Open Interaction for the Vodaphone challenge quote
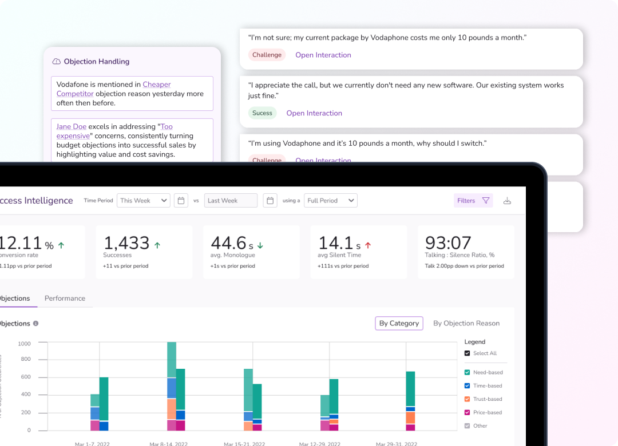The height and width of the screenshot is (446, 618). tap(323, 54)
